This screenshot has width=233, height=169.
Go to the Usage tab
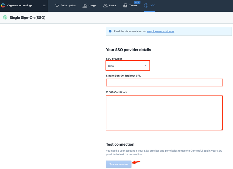[x=92, y=5]
